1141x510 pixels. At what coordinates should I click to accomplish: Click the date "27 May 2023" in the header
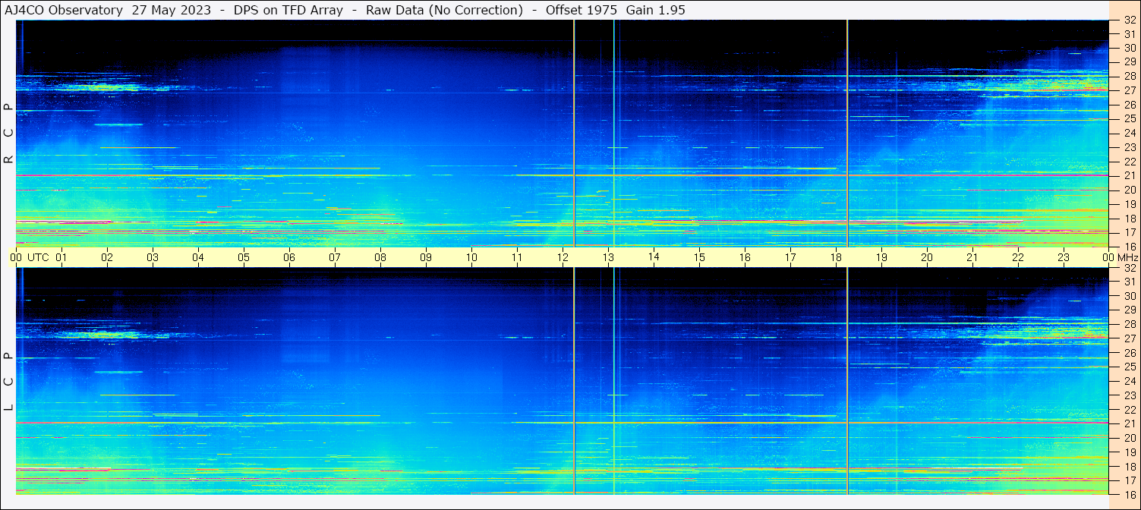point(172,10)
